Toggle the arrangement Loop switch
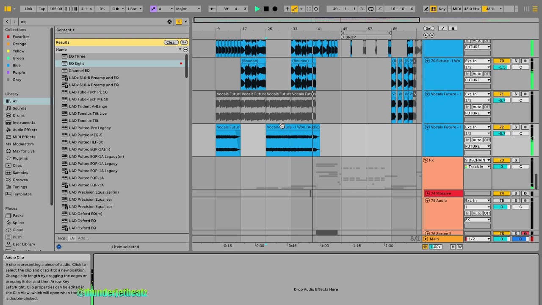 click(x=371, y=8)
